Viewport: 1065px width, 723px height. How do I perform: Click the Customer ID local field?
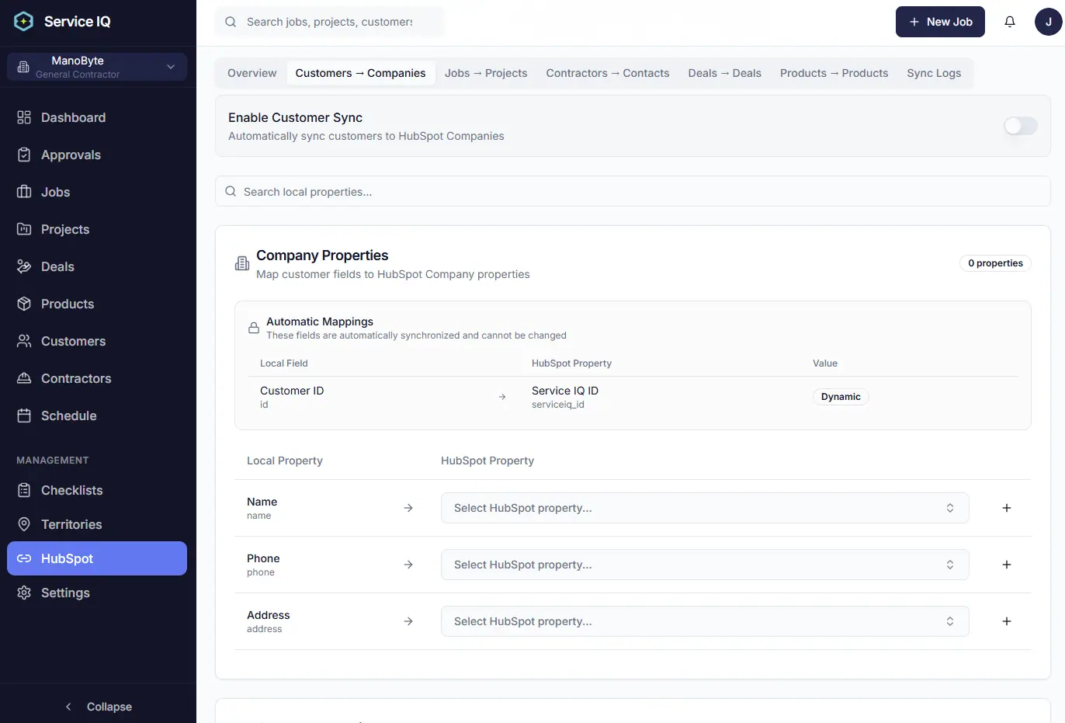click(x=292, y=391)
